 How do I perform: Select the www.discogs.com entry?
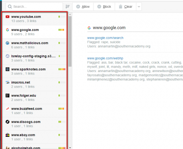pos(35,124)
